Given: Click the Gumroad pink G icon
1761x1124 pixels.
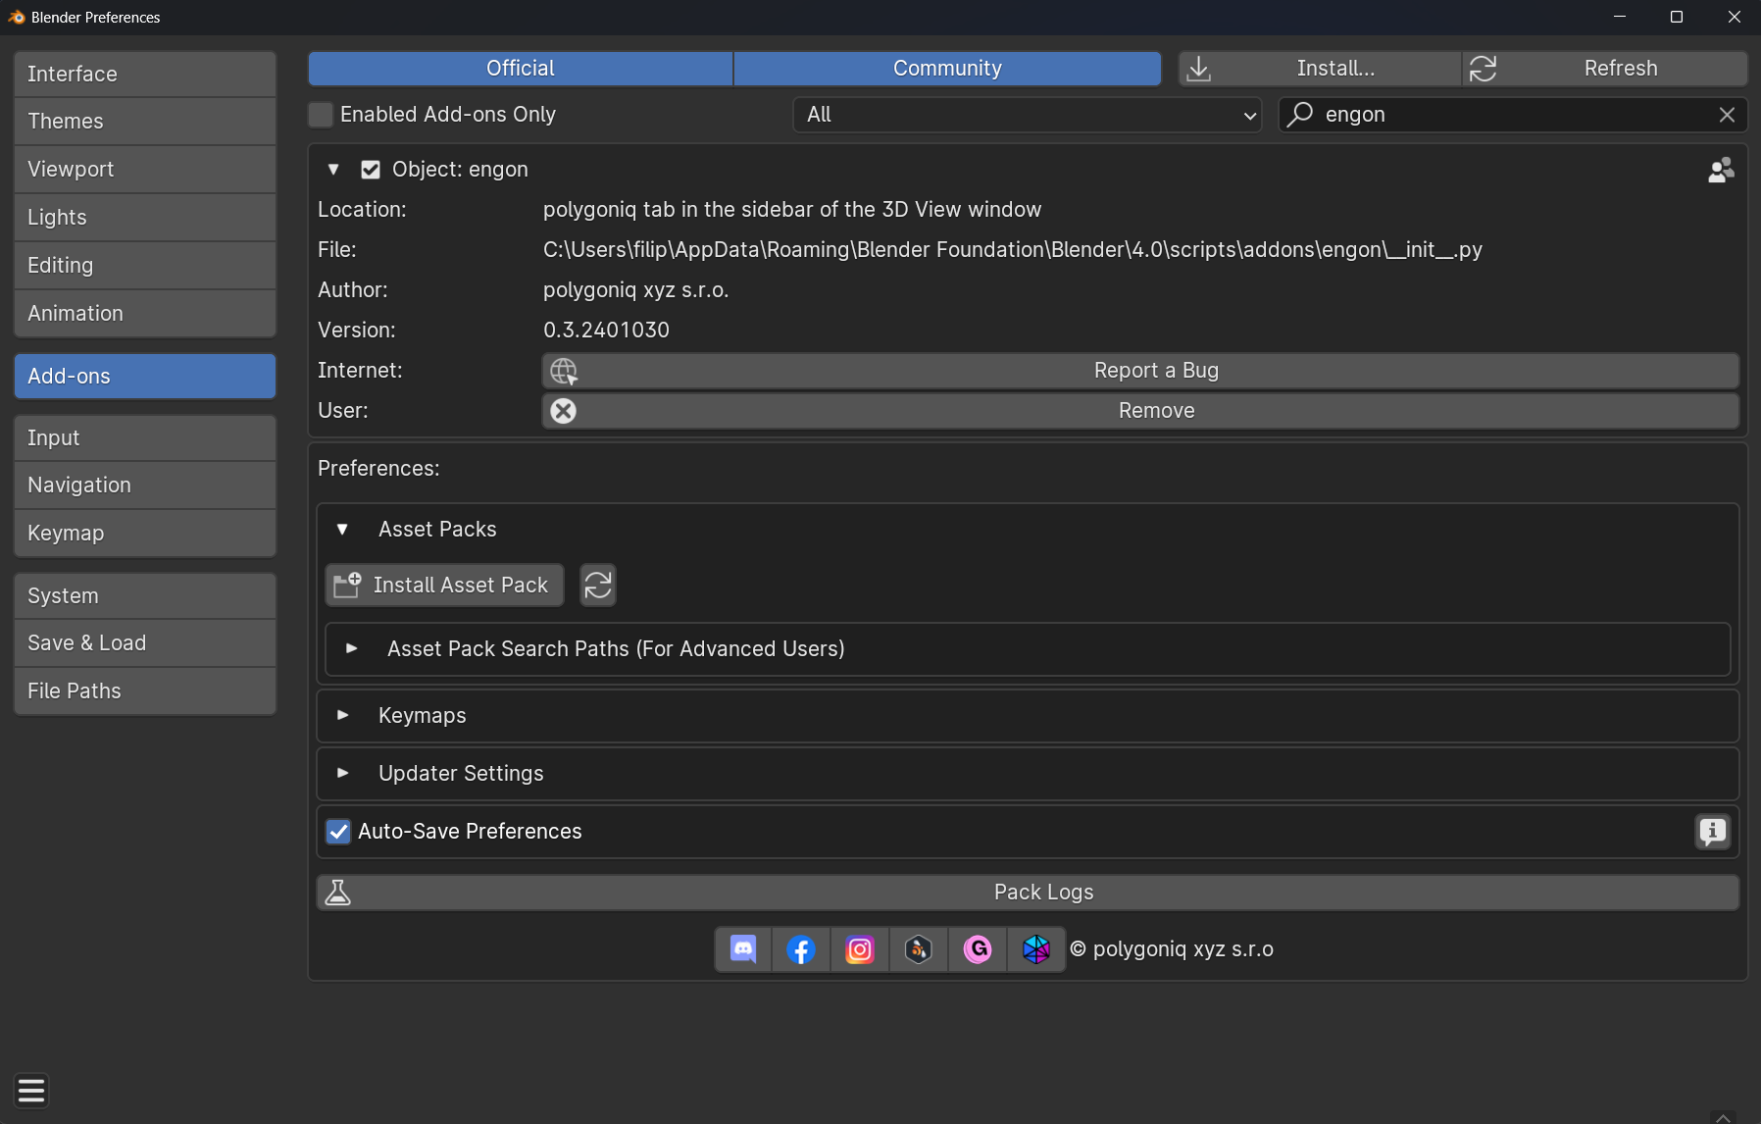Looking at the screenshot, I should [978, 949].
